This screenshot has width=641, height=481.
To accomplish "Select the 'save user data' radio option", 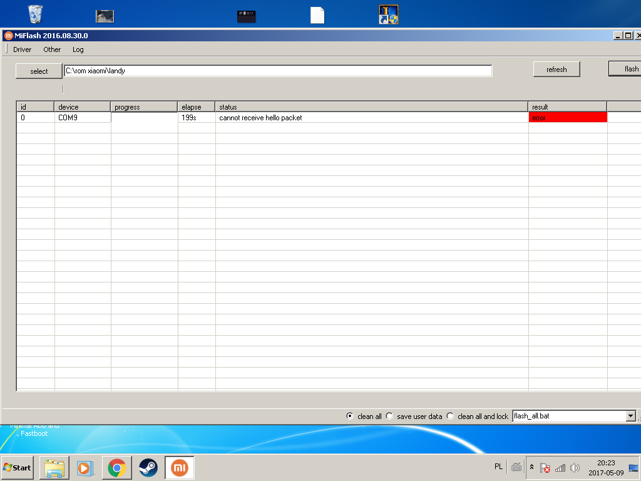I will [x=389, y=416].
